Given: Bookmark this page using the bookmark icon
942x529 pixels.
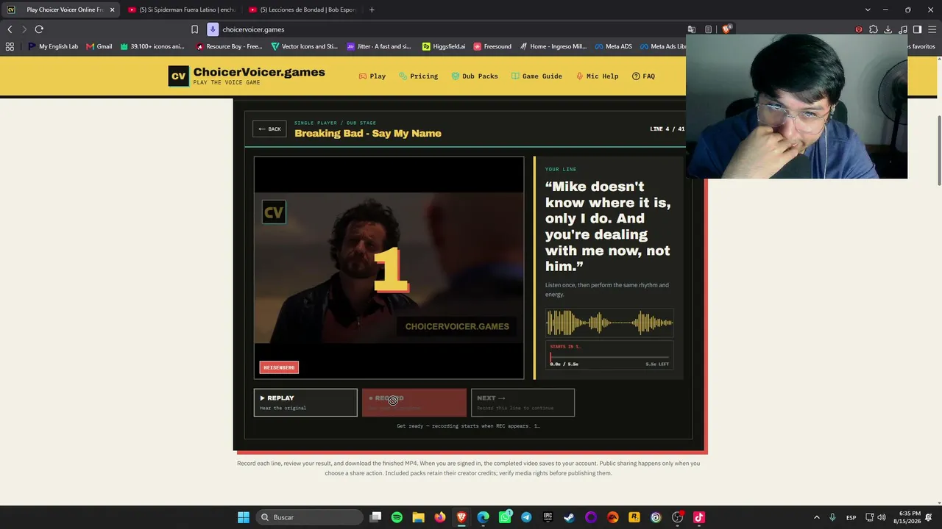Looking at the screenshot, I should tap(194, 29).
